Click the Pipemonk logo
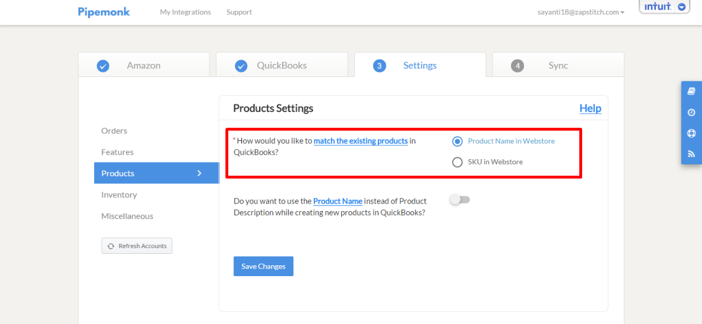 [x=104, y=12]
